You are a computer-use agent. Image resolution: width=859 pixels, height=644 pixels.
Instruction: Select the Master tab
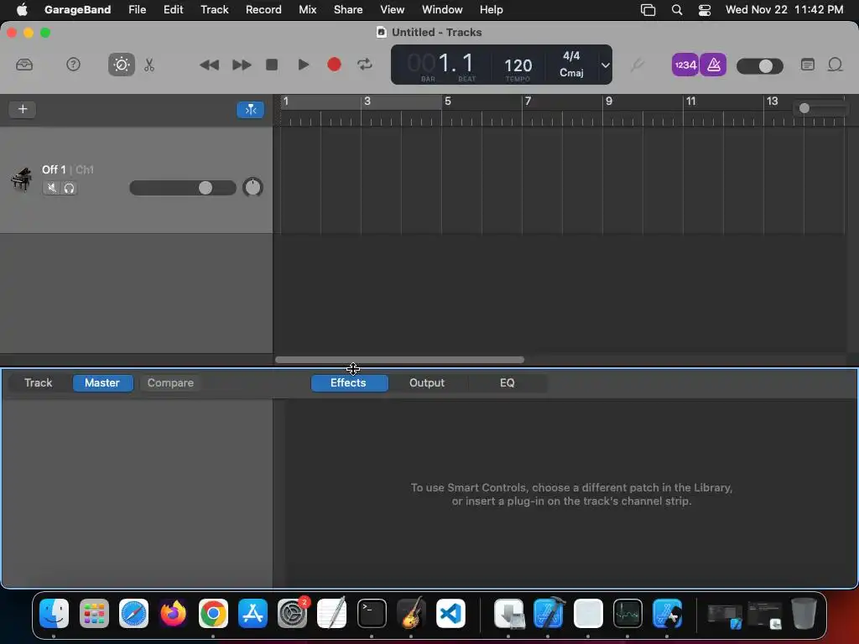tap(102, 382)
